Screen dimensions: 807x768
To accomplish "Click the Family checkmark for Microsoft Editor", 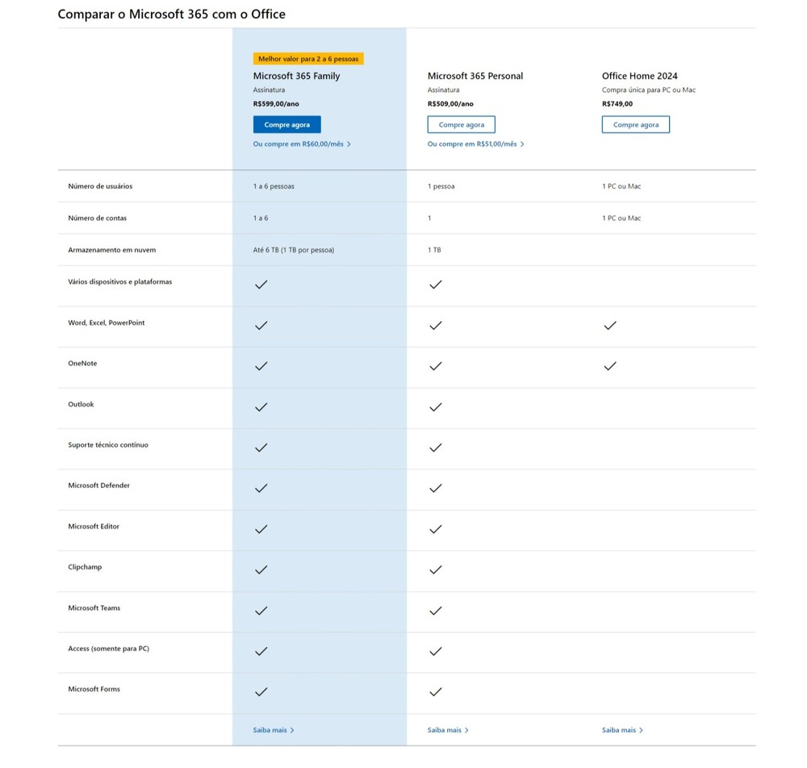I will [261, 529].
